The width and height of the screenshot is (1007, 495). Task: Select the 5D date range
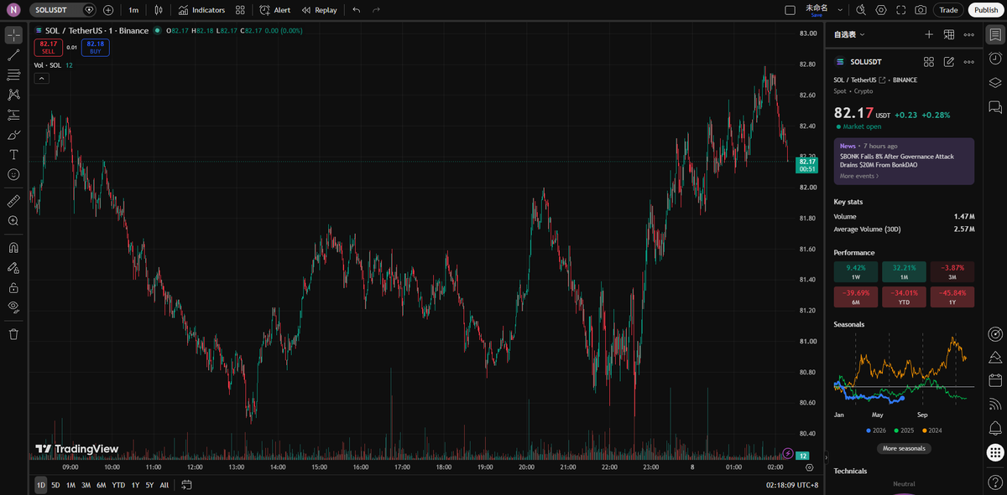[x=55, y=485]
